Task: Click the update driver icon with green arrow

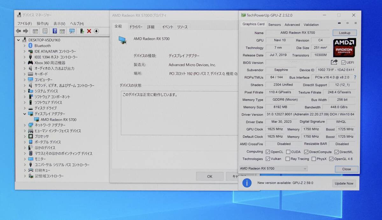Action: coord(82,31)
